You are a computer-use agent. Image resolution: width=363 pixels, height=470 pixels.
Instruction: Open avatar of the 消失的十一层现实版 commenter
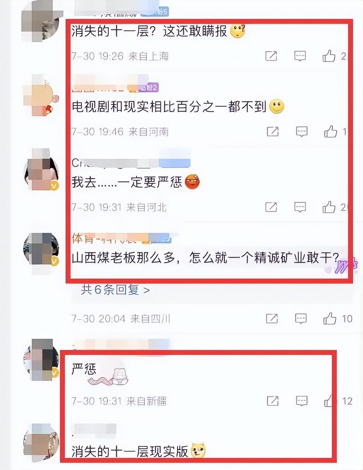(41, 442)
